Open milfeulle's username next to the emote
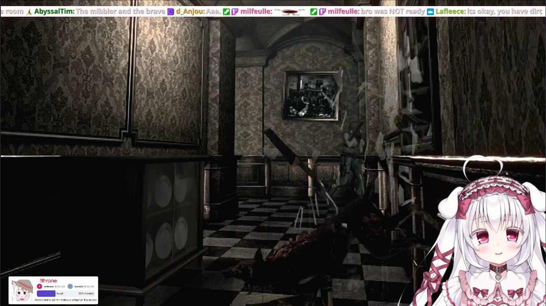This screenshot has width=546, height=306. (256, 11)
